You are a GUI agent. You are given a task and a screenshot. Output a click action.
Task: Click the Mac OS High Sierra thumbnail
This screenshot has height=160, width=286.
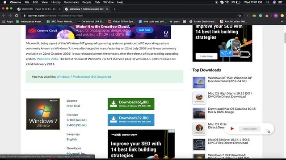tap(199, 98)
